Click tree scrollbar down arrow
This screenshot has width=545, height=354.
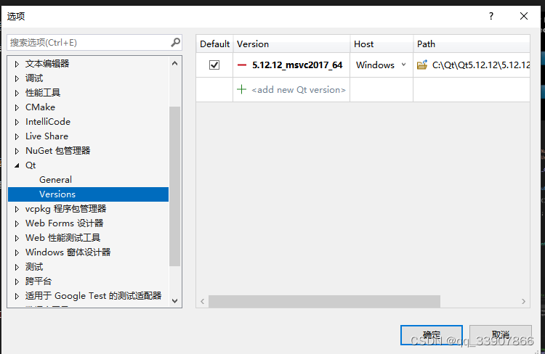tap(175, 301)
